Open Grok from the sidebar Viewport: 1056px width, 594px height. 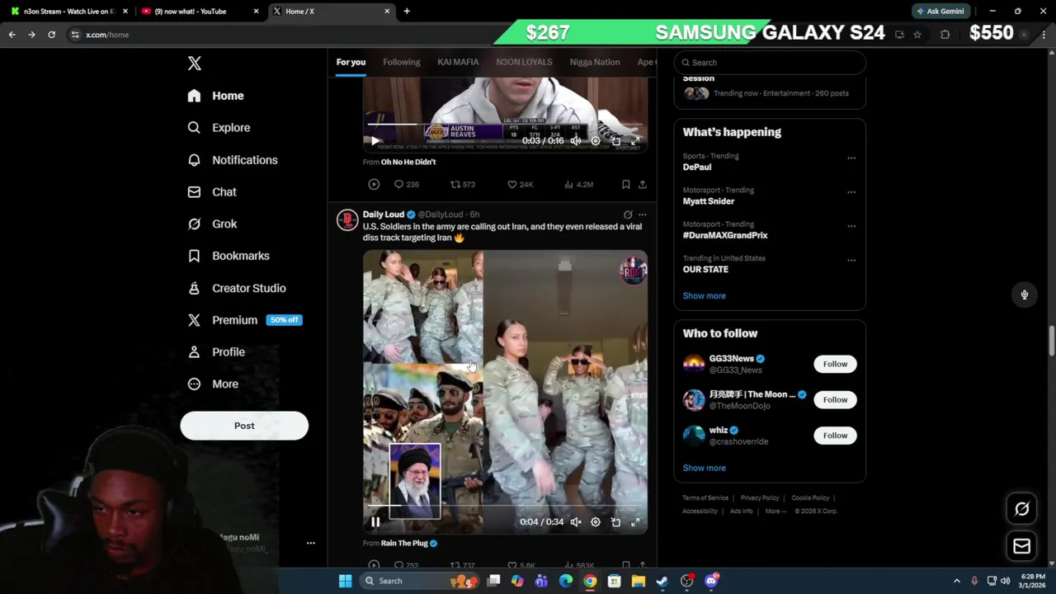point(212,224)
